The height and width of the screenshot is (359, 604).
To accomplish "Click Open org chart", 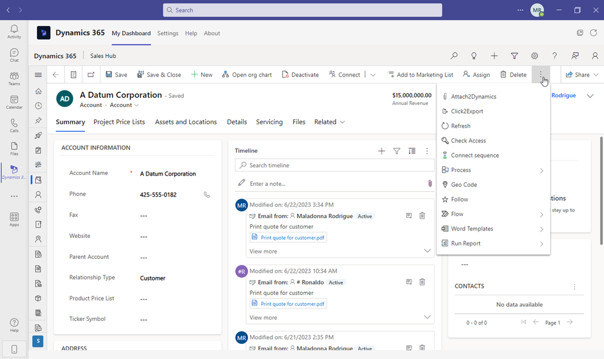I will coord(247,75).
